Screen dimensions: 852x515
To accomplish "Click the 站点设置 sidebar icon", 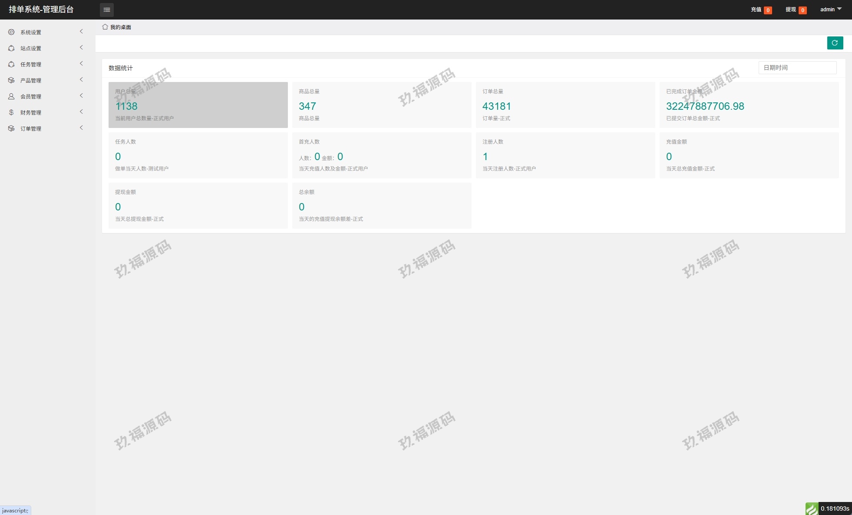I will 11,48.
